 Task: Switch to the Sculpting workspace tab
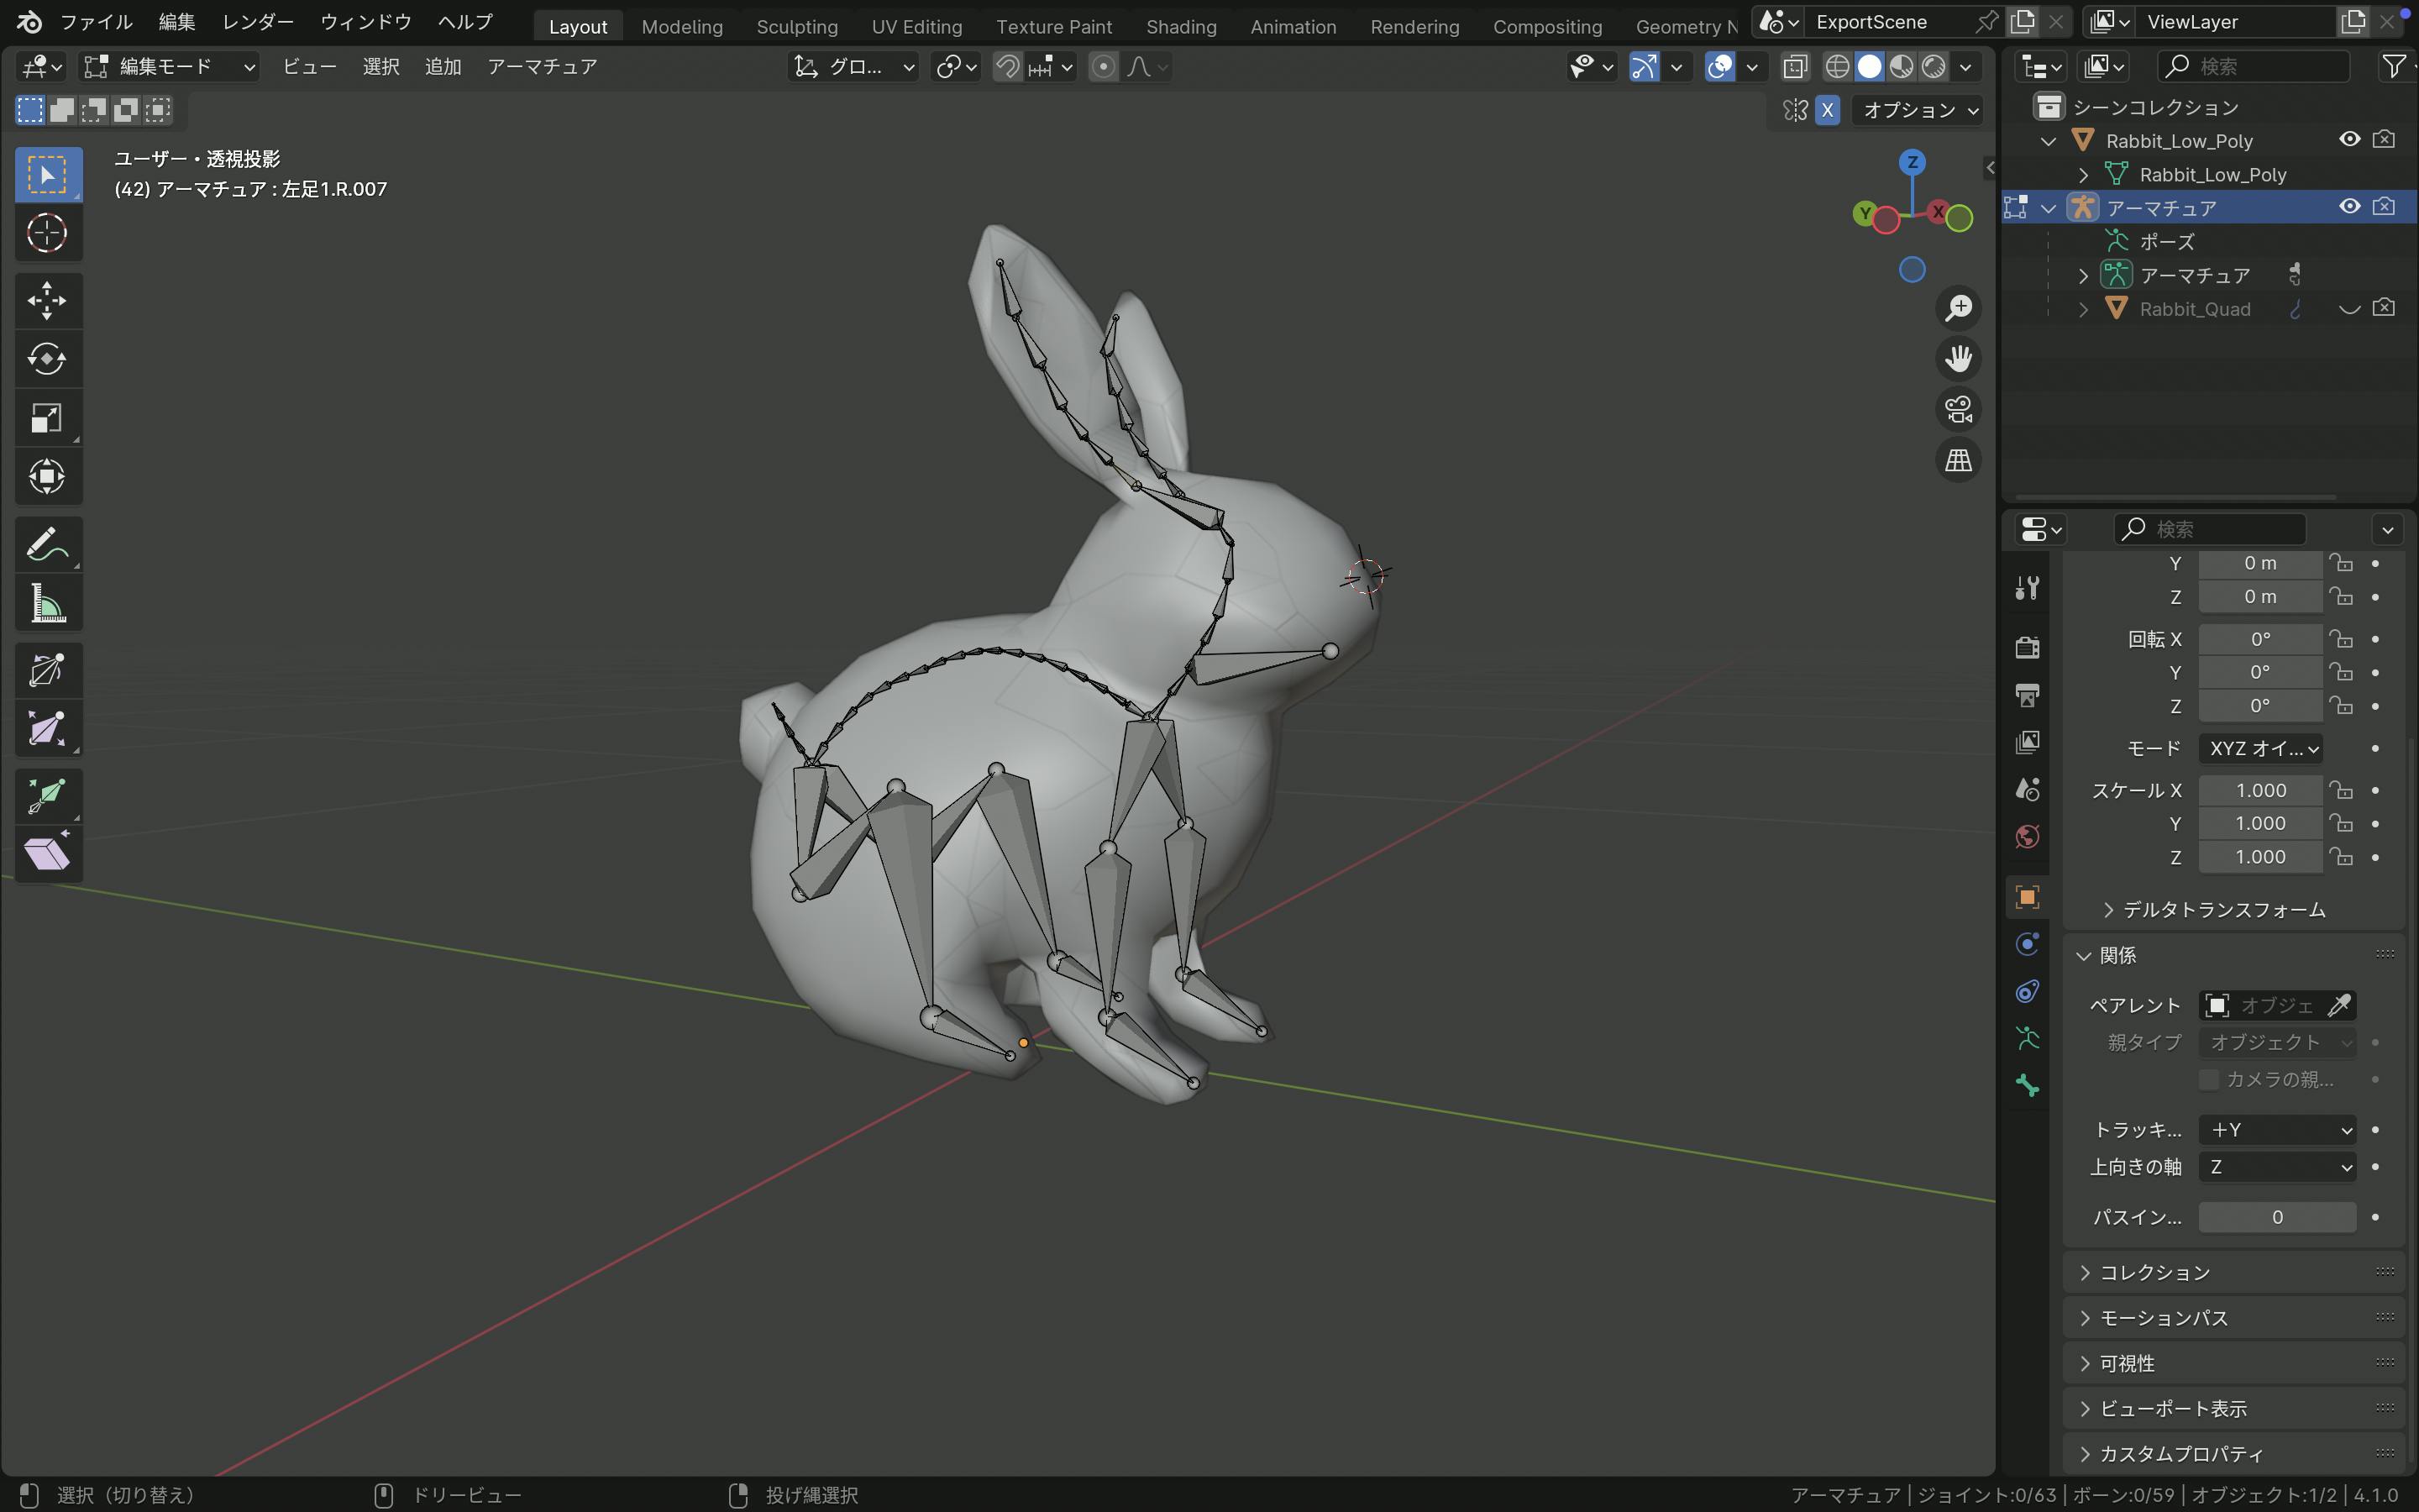coord(796,26)
